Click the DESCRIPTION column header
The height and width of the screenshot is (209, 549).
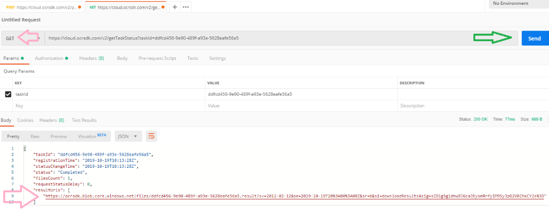(412, 83)
